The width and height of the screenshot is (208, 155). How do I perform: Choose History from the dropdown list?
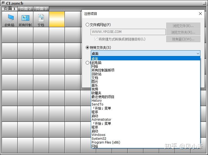(146, 101)
